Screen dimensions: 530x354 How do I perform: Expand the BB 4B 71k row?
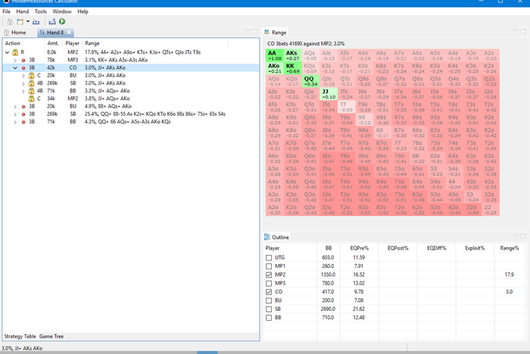23,92
